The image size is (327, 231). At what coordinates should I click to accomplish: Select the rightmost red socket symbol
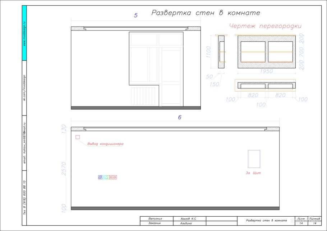tap(115, 177)
